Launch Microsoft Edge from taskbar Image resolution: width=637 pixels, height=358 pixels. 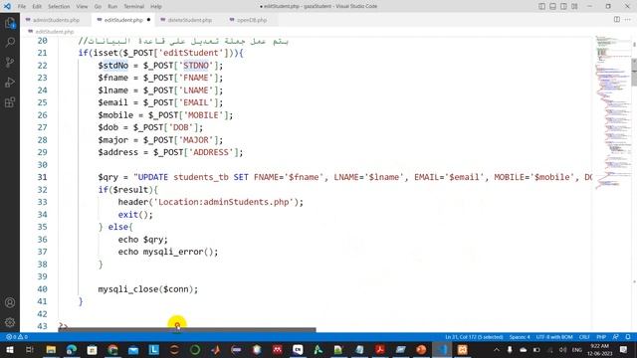(x=72, y=349)
